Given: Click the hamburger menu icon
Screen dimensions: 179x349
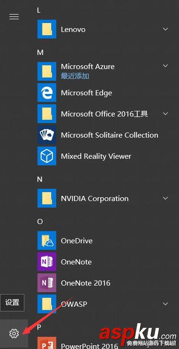Looking at the screenshot, I should click(x=14, y=17).
